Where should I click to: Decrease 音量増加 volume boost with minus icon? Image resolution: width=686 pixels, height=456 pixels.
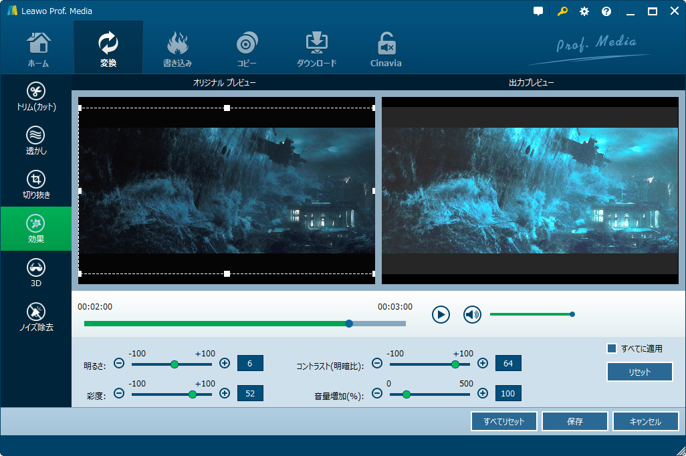click(377, 393)
